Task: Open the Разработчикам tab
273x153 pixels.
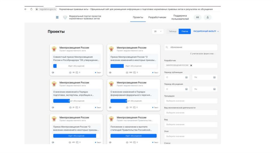Action: click(x=157, y=17)
